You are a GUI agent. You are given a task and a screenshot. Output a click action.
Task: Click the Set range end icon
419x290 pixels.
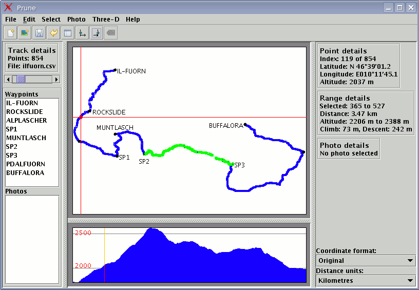pyautogui.click(x=96, y=33)
